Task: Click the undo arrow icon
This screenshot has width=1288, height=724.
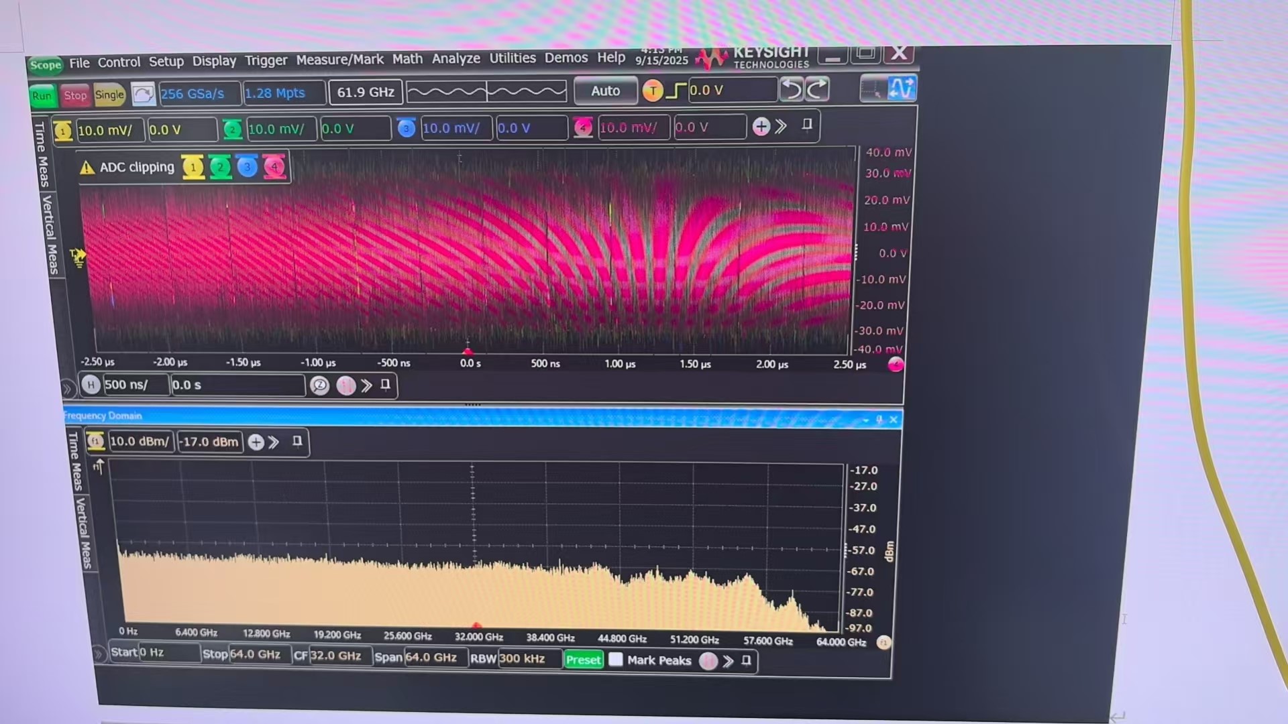Action: (x=792, y=89)
